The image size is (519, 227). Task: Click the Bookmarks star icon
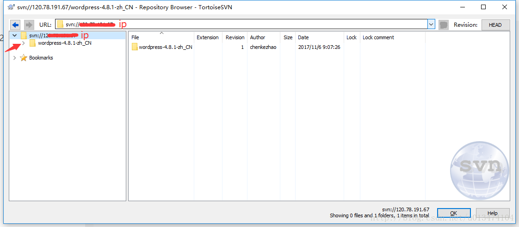[24, 58]
